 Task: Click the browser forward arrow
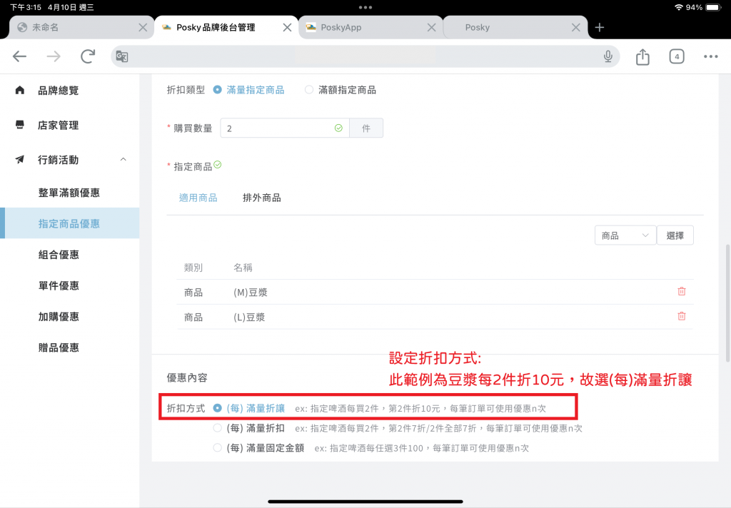[54, 56]
